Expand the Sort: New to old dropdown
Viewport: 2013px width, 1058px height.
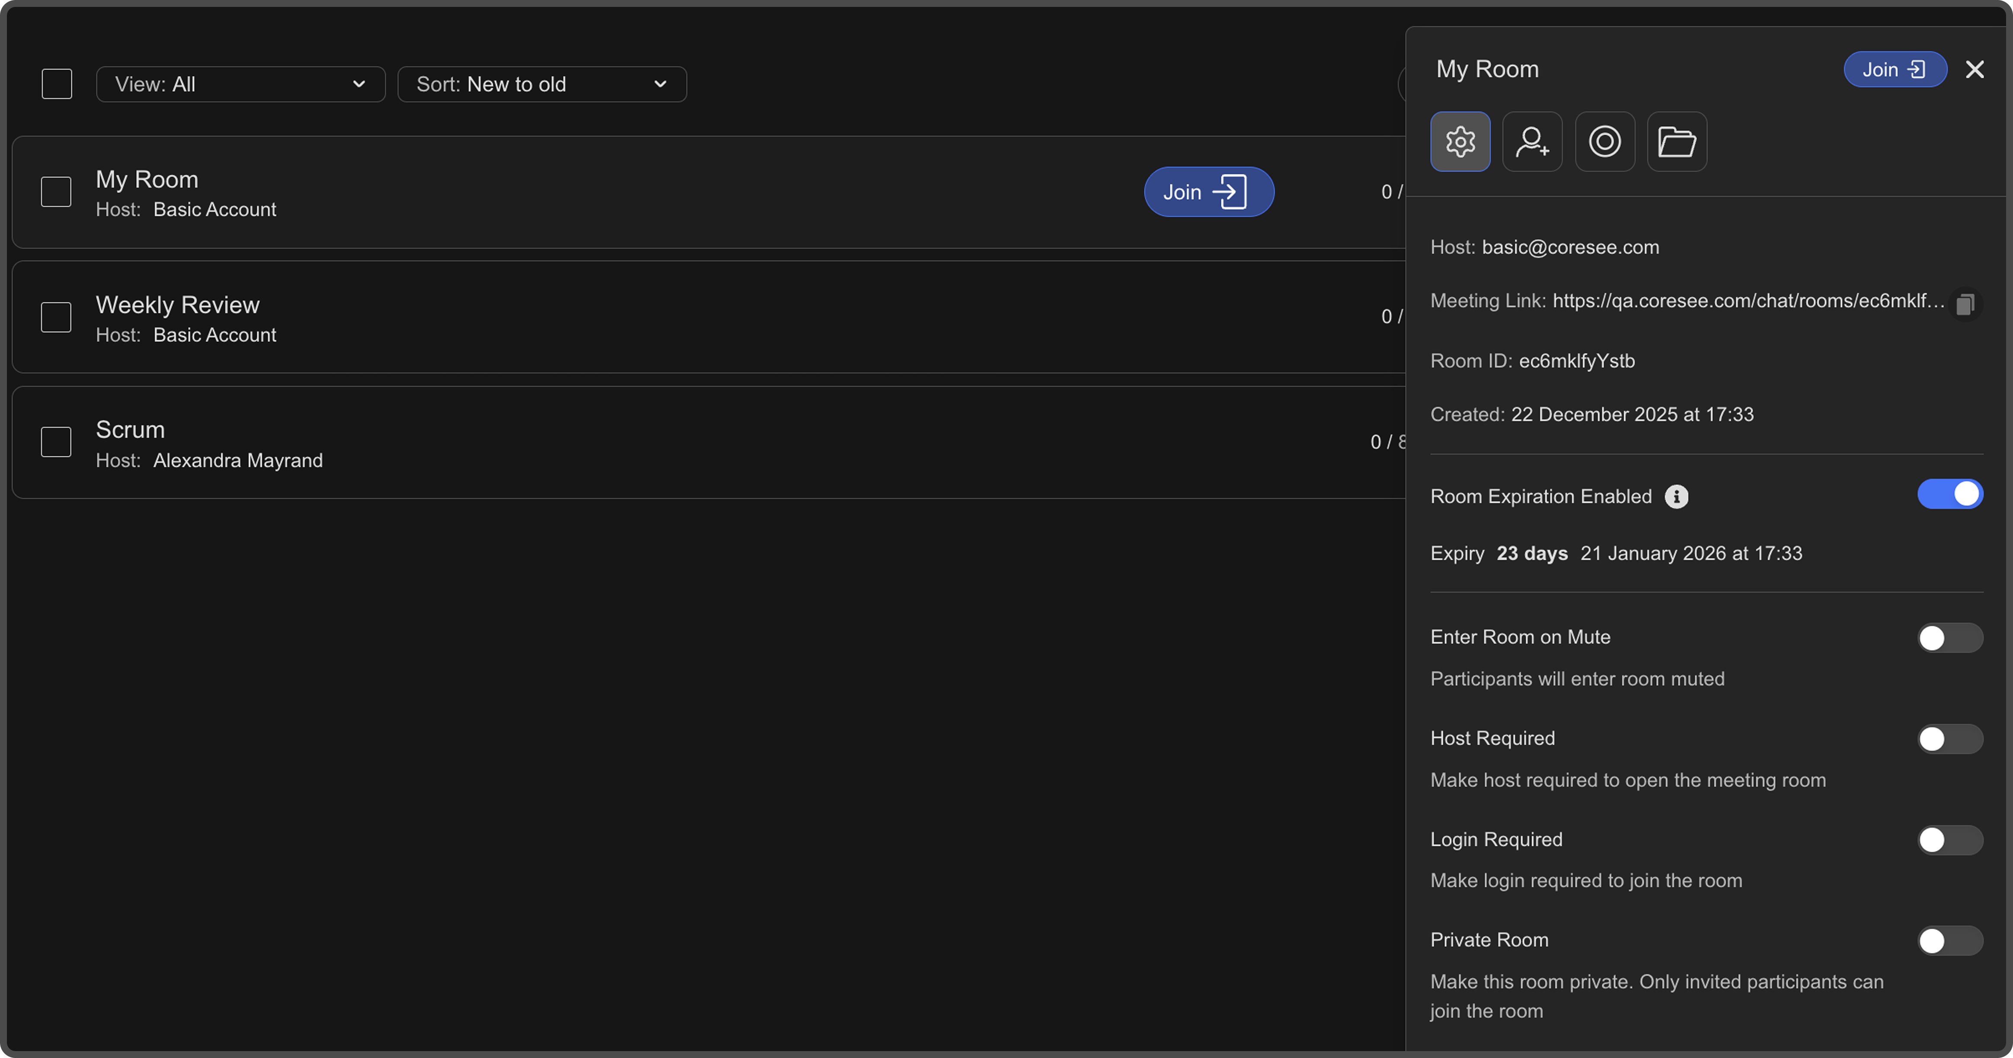[542, 83]
